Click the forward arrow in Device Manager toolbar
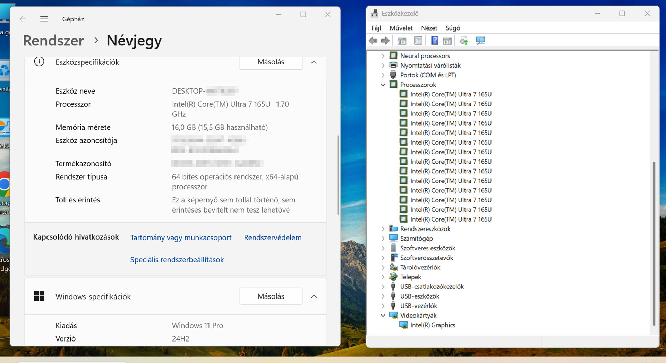 (385, 41)
